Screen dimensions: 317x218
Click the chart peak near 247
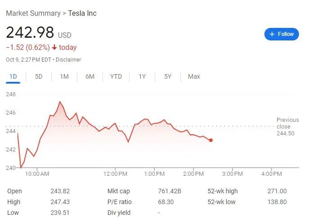[60, 102]
